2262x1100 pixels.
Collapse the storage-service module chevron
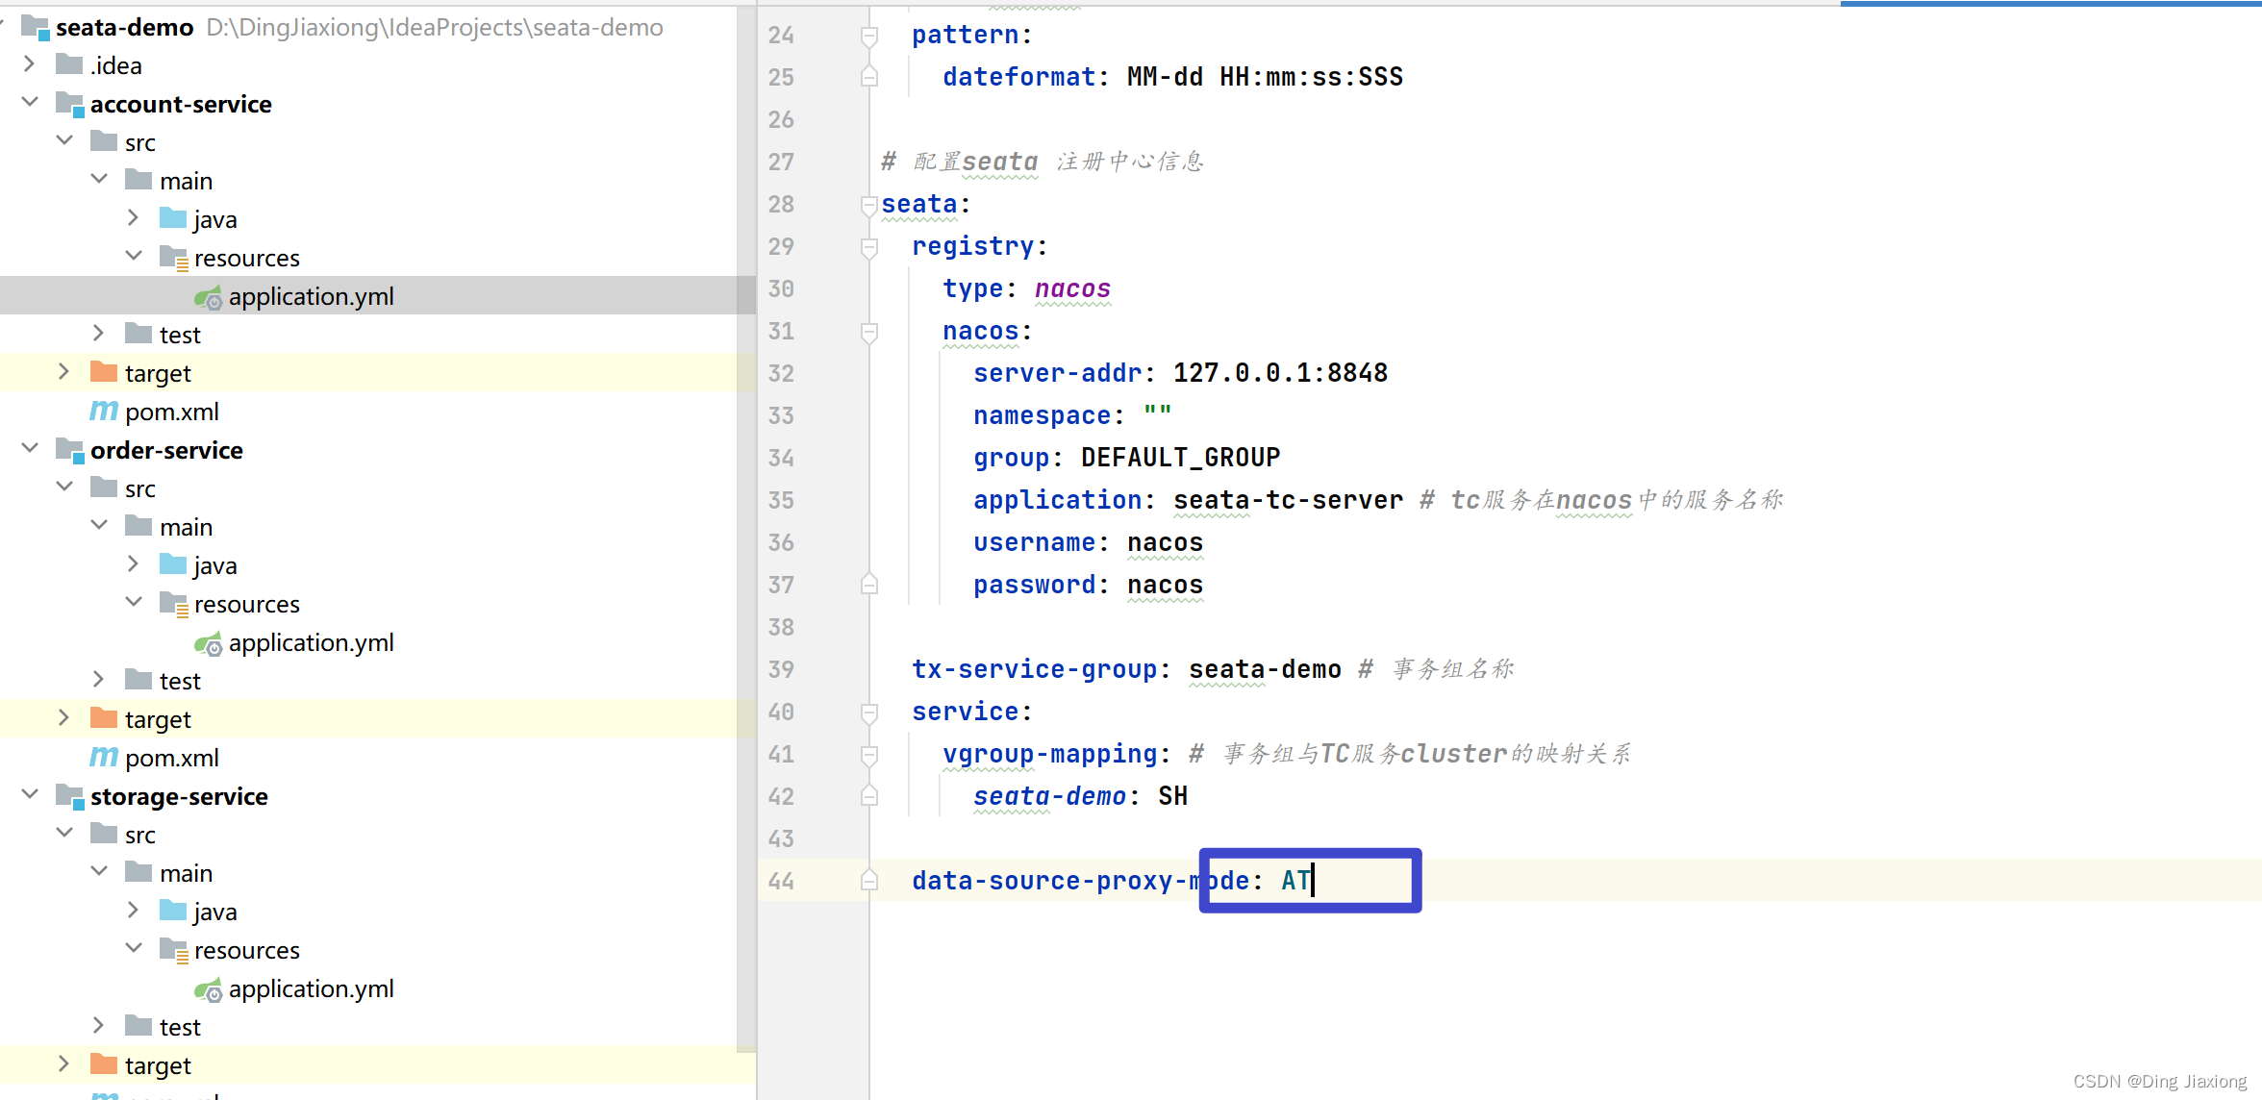pos(29,794)
